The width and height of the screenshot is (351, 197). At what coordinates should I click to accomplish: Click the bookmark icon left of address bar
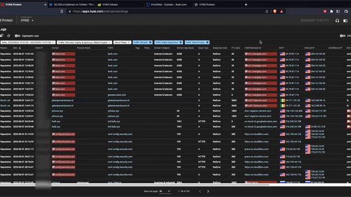pyautogui.click(x=62, y=11)
